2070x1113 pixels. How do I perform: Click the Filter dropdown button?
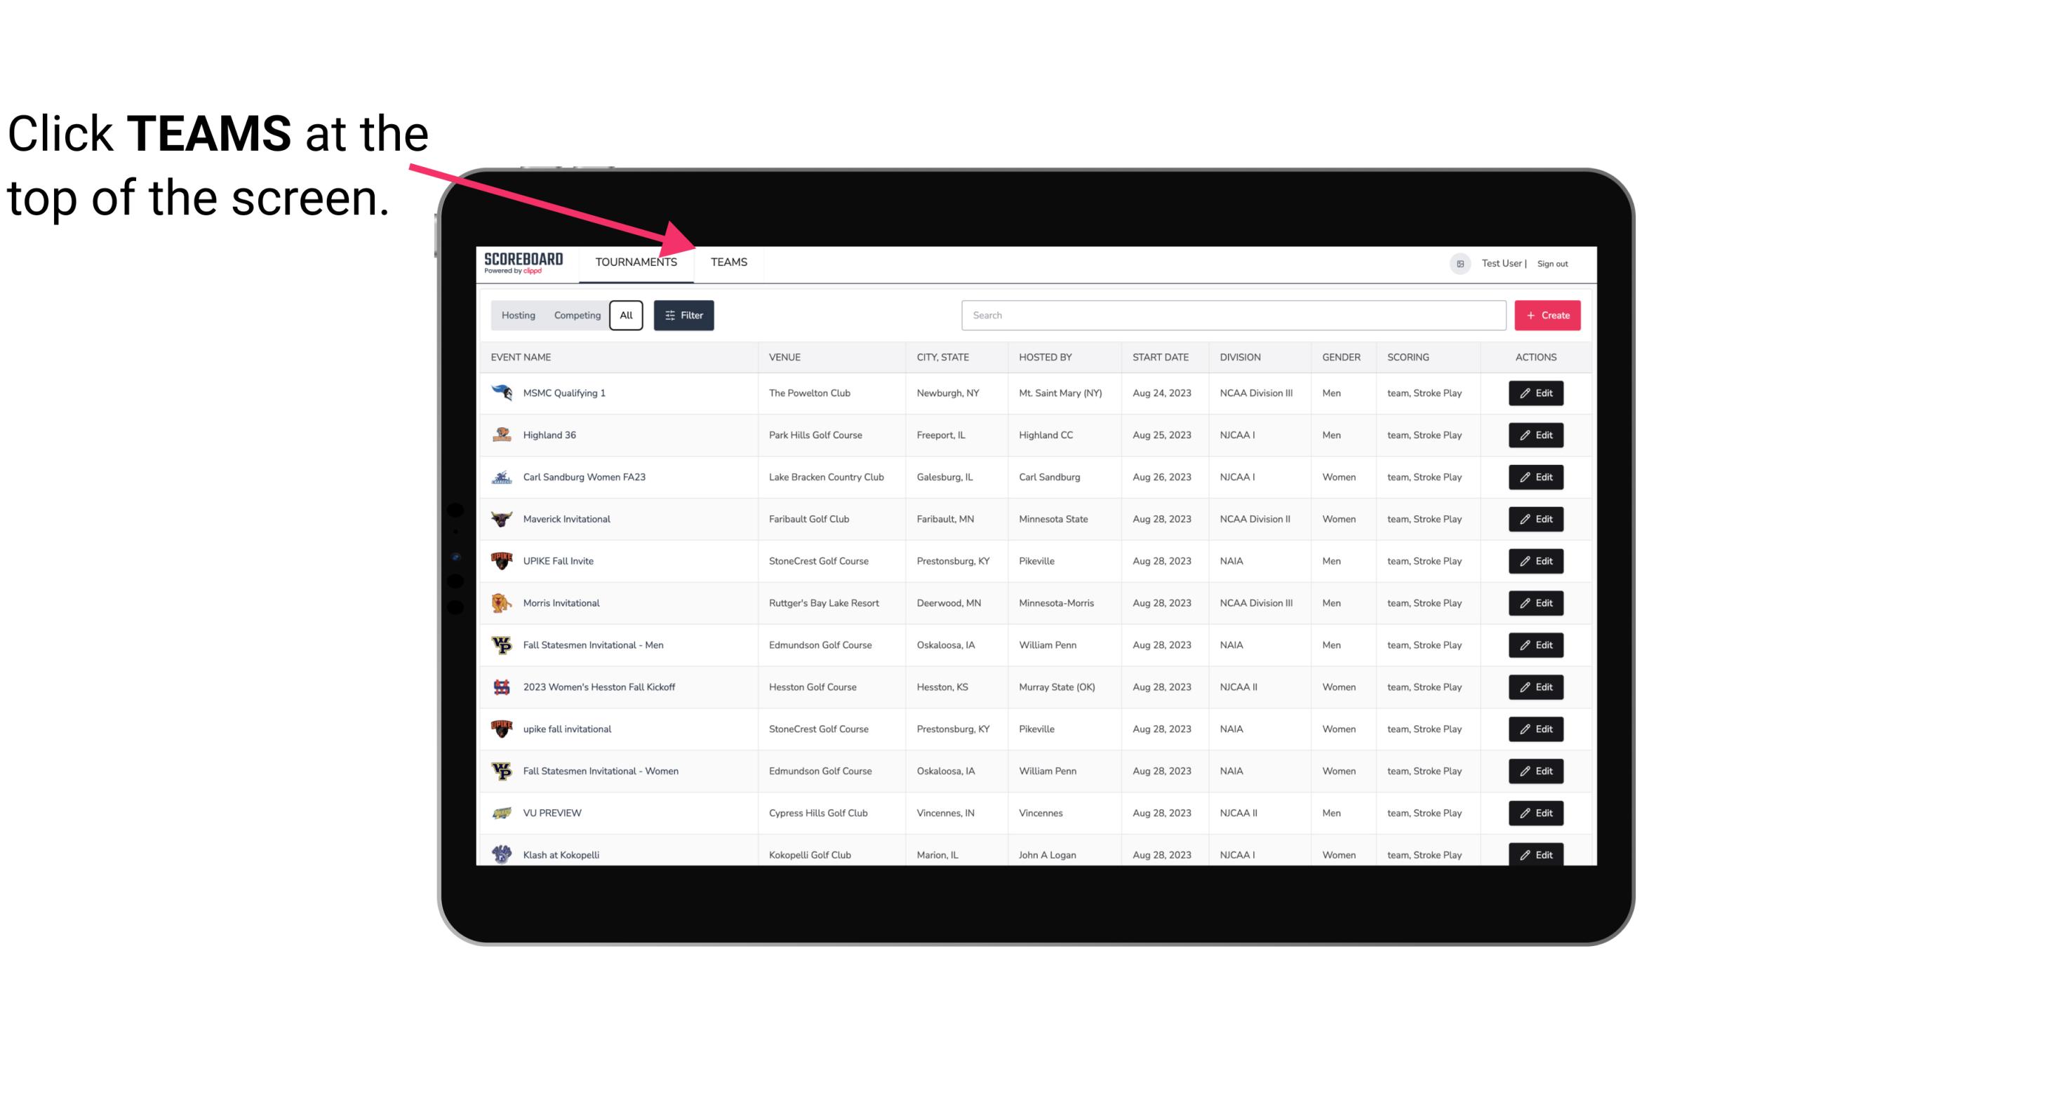point(686,316)
